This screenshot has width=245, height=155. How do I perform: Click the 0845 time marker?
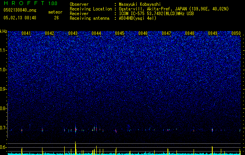click(120, 33)
